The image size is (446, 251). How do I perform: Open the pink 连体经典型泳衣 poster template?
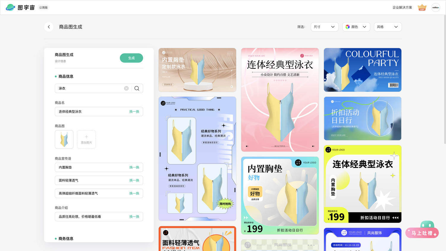pos(280,100)
